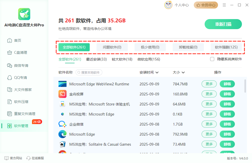This screenshot has height=163, width=252.
Task: Open 软件压缩 zip icon
Action: 10,102
